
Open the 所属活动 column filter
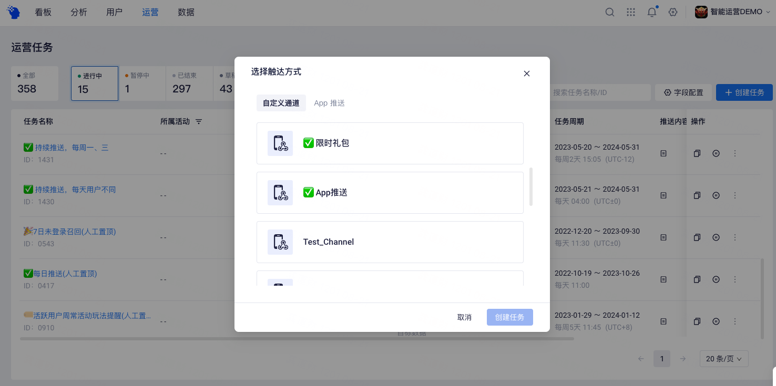point(199,122)
